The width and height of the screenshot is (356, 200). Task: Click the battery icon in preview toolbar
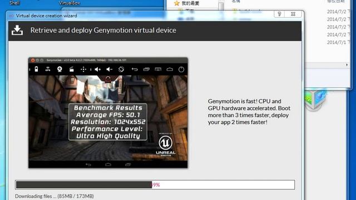(x=36, y=69)
